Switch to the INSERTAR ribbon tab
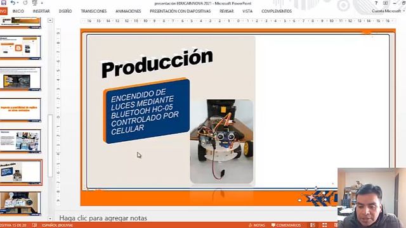Image resolution: width=406 pixels, height=228 pixels. [41, 11]
